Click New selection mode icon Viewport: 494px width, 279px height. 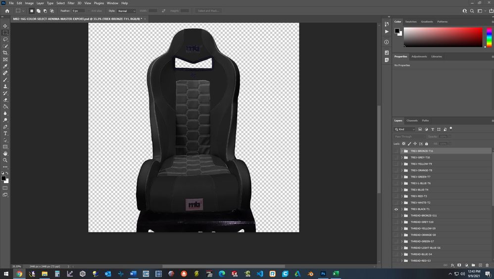[32, 11]
